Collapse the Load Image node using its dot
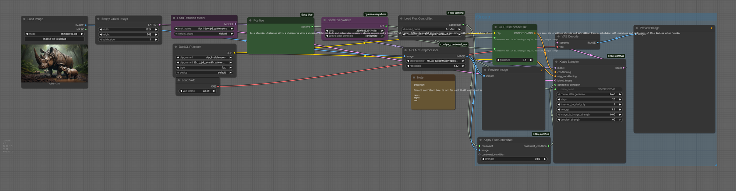Screen dimensions: 736x191 (24, 19)
